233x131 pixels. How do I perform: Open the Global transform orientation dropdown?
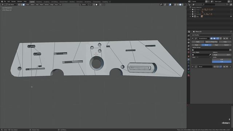(83, 5)
